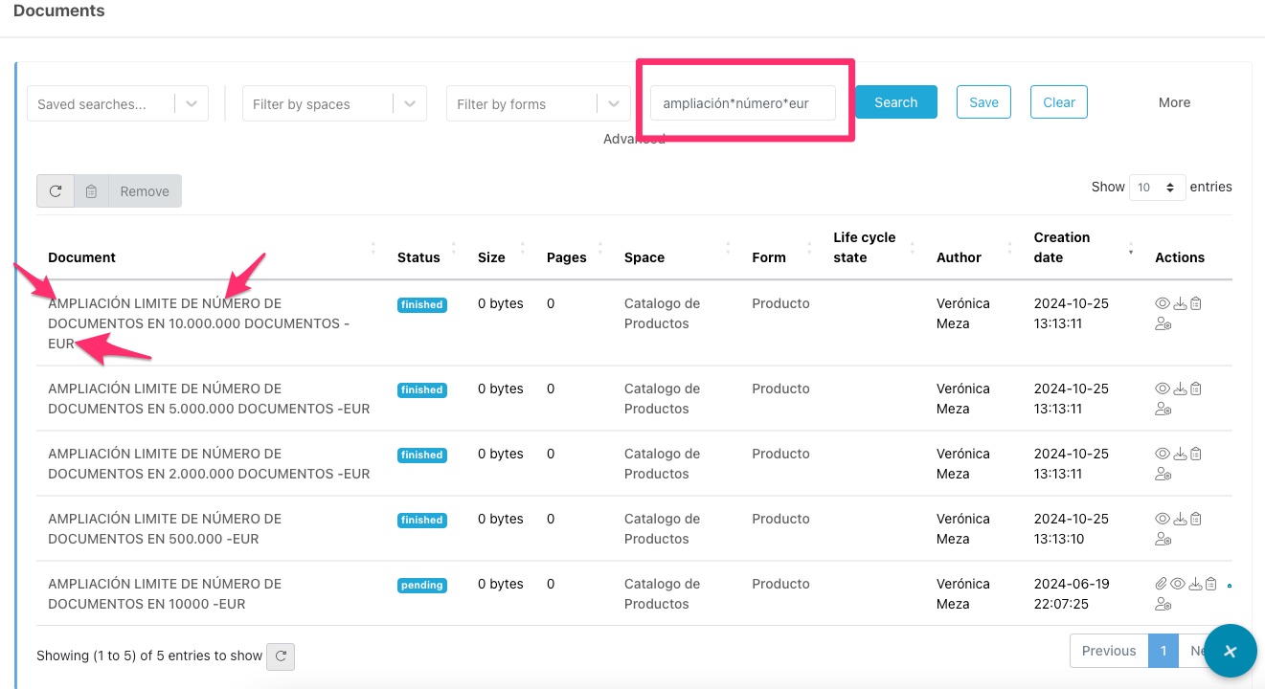Screen dimensions: 1265x689
Task: Sort the table by Creation date column
Action: point(1061,247)
